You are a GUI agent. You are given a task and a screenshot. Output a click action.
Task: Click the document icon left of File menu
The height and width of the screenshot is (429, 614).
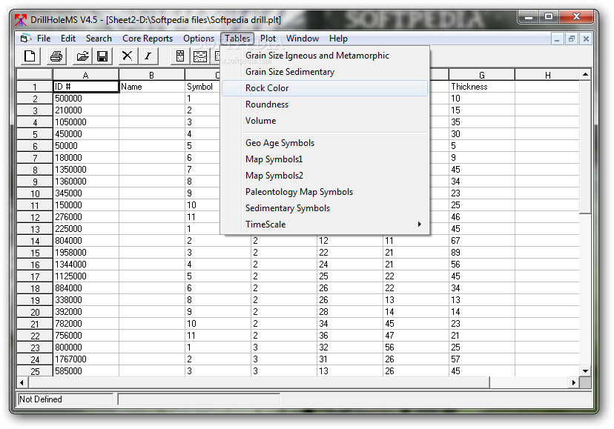pyautogui.click(x=26, y=39)
